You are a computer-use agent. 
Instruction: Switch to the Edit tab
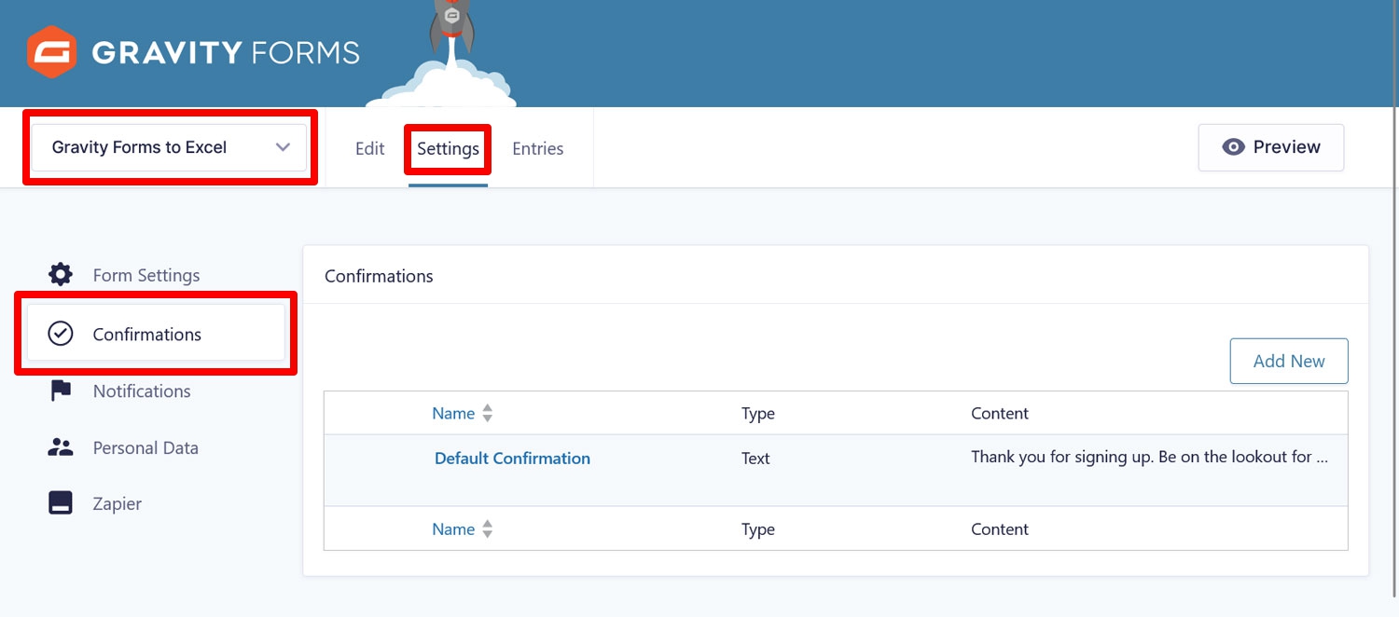370,148
